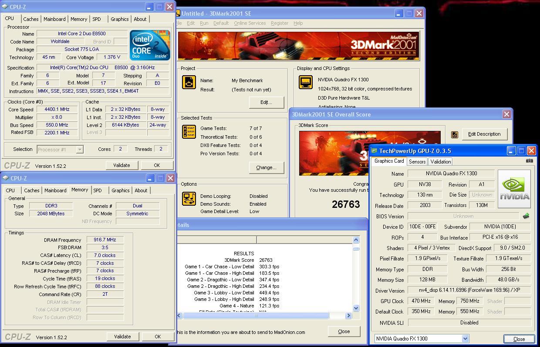Screen dimensions: 540x347
Task: Switch to the Mainboard tab in upper CPU-Z
Action: click(54, 19)
